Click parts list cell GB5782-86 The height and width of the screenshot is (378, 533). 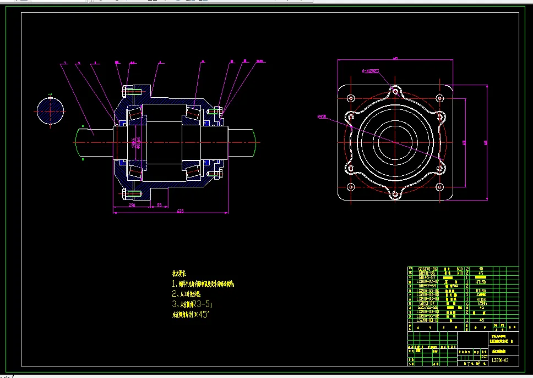point(428,308)
